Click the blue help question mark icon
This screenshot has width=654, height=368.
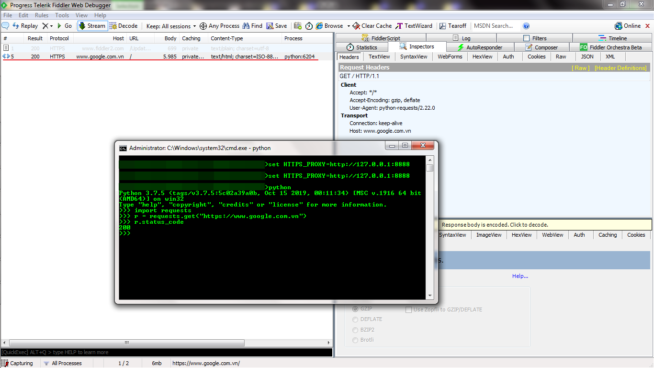[x=526, y=26]
